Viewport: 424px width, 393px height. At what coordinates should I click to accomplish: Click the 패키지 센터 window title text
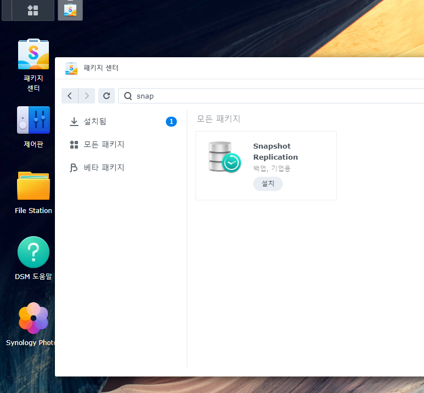click(101, 68)
